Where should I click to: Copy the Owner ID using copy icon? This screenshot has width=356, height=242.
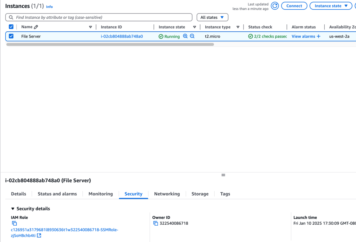click(156, 224)
